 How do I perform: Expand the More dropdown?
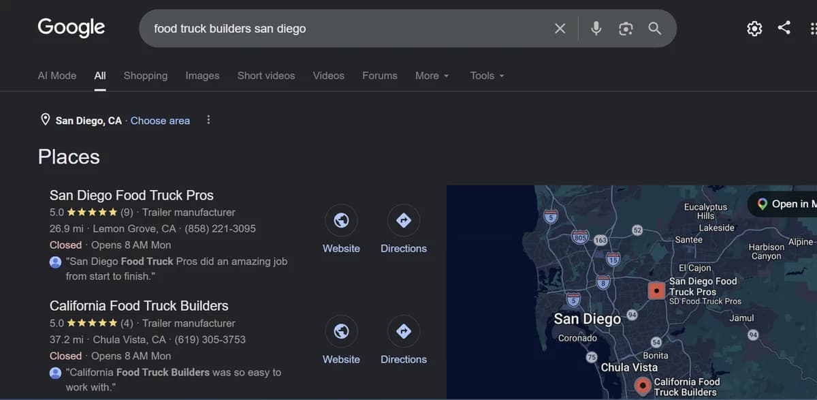pyautogui.click(x=432, y=76)
